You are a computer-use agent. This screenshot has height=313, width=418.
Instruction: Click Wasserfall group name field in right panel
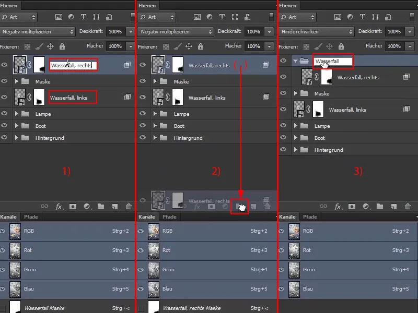[333, 61]
